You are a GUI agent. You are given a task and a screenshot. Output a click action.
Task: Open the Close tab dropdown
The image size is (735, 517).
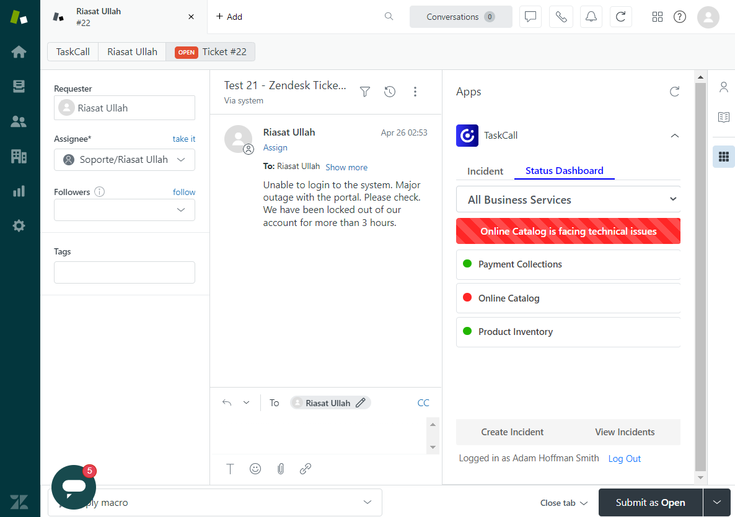click(564, 503)
